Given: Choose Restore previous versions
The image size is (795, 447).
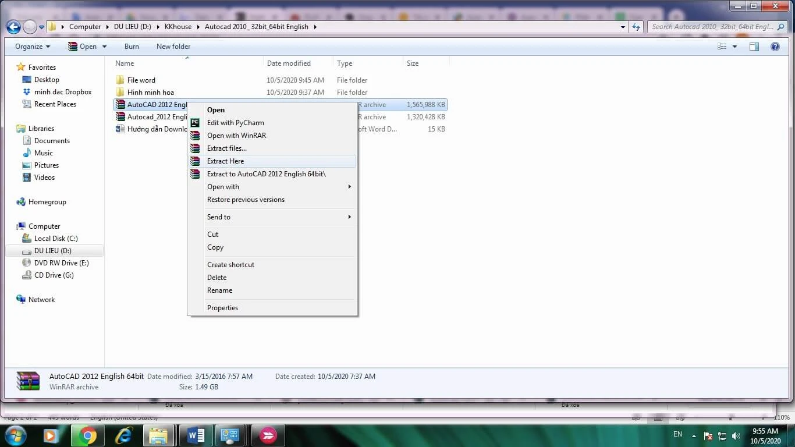Looking at the screenshot, I should (x=272, y=200).
